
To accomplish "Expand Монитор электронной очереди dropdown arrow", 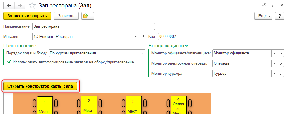I will point(275,63).
